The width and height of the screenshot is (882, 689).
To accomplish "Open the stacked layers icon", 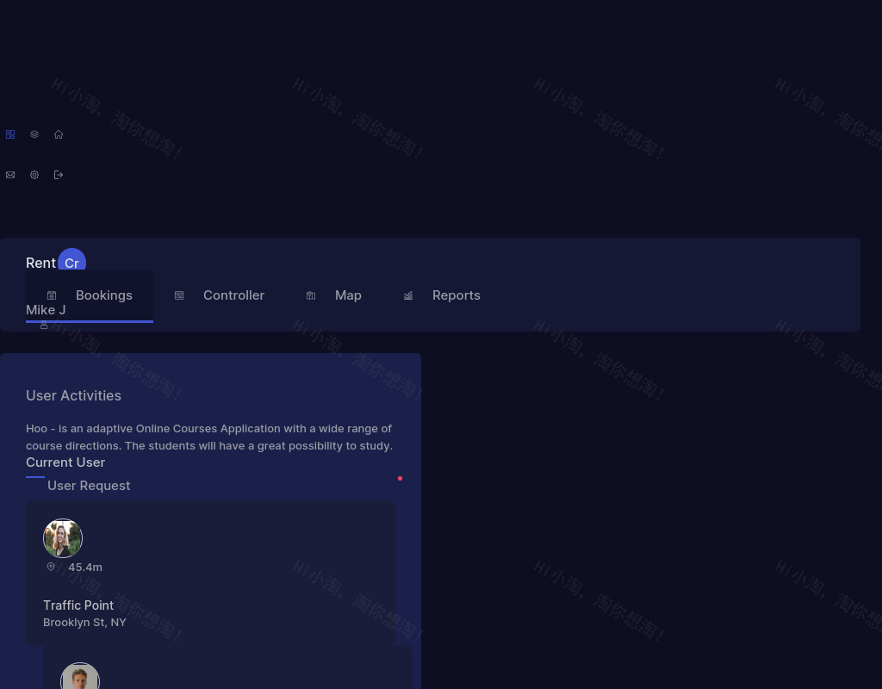I will tap(34, 134).
